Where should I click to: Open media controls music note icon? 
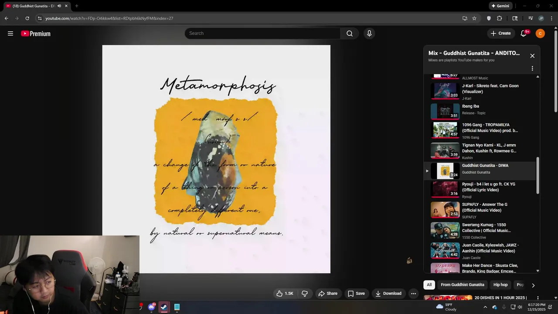pyautogui.click(x=531, y=18)
